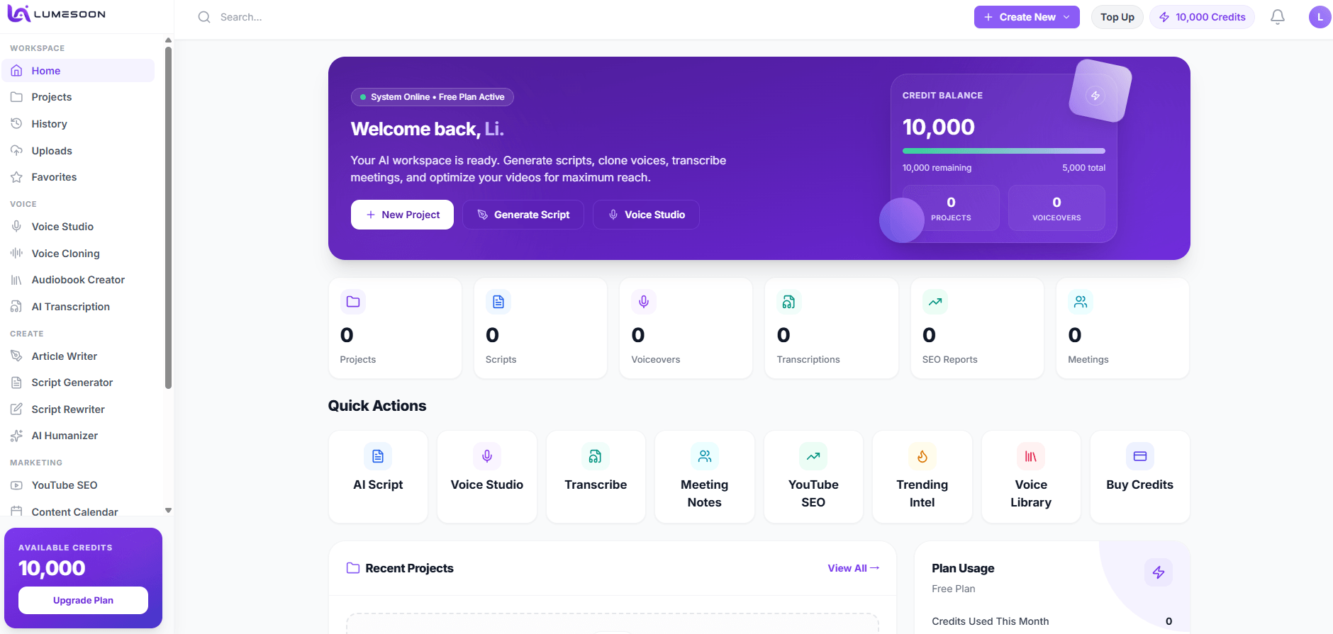The image size is (1333, 634).
Task: Open Voice Studio in the sidebar
Action: 78,227
